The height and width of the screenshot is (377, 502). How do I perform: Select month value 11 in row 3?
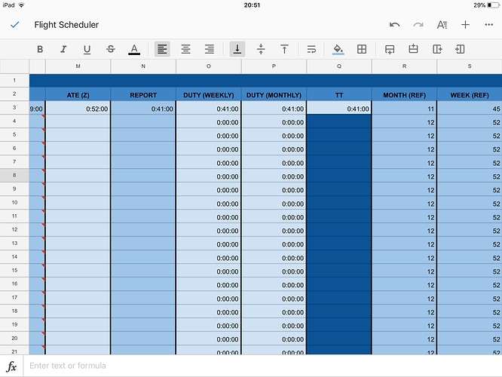pos(404,109)
